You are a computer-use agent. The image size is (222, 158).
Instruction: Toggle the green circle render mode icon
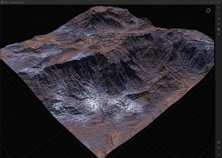(219, 19)
